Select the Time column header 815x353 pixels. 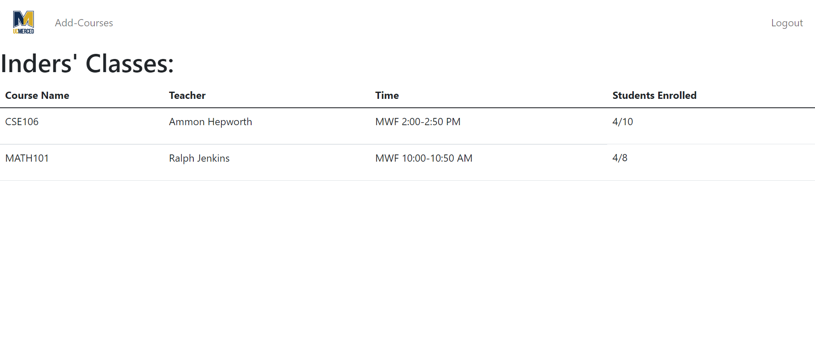[x=387, y=95]
